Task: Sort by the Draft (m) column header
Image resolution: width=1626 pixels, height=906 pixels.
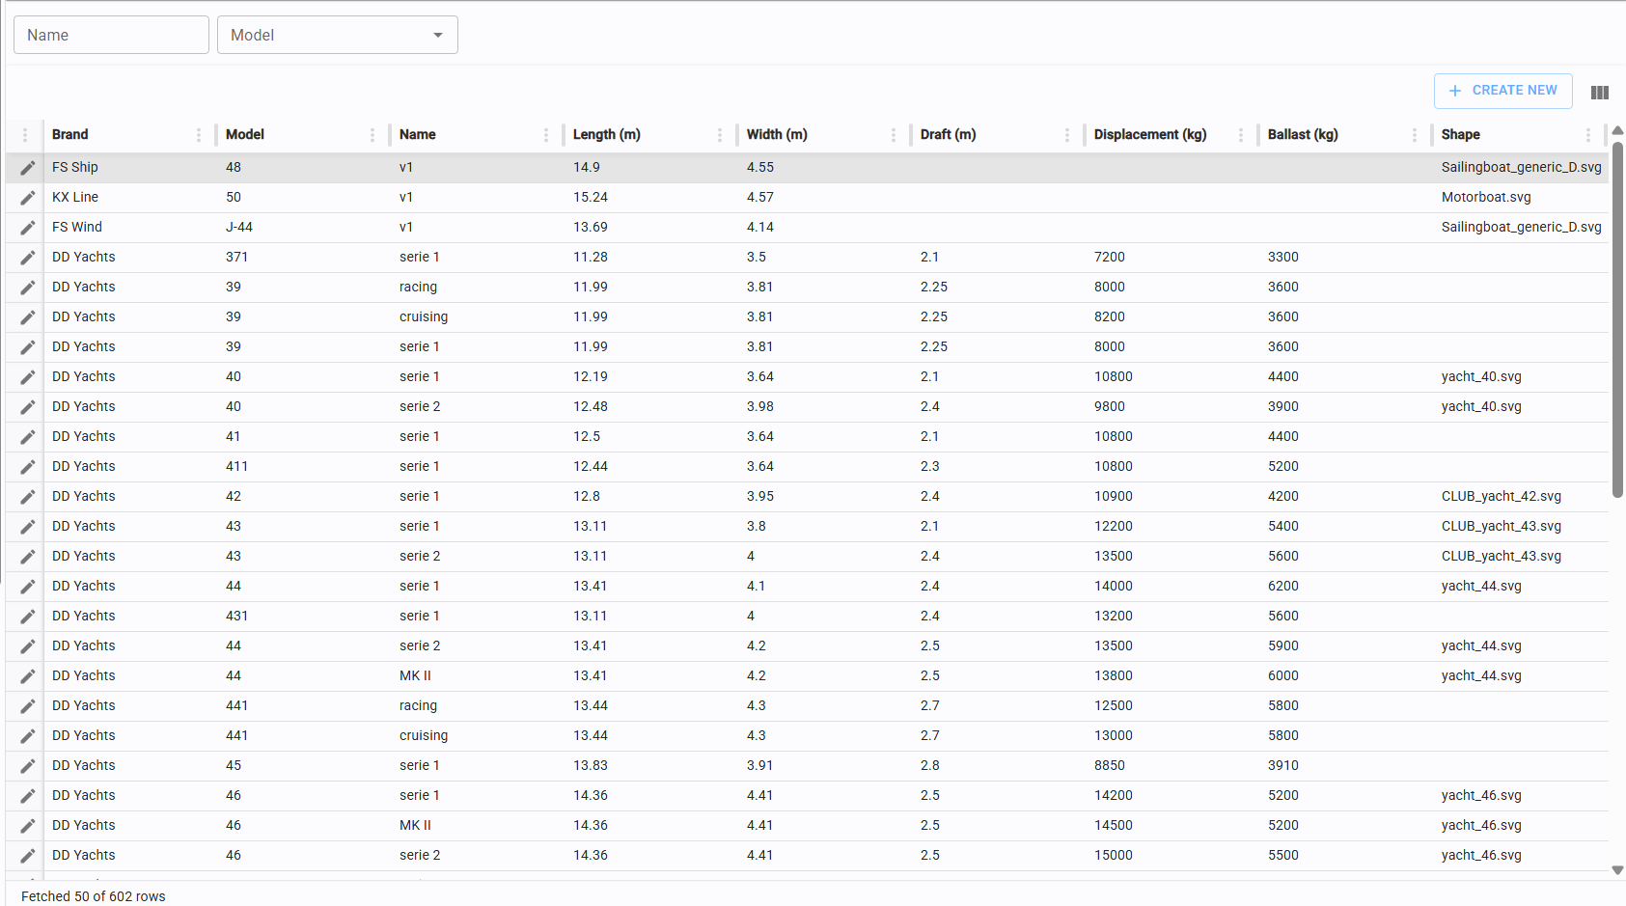Action: point(948,135)
